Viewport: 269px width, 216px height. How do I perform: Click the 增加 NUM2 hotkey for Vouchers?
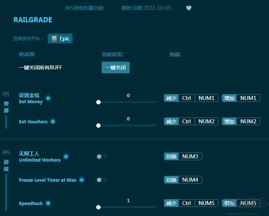[x=241, y=121]
